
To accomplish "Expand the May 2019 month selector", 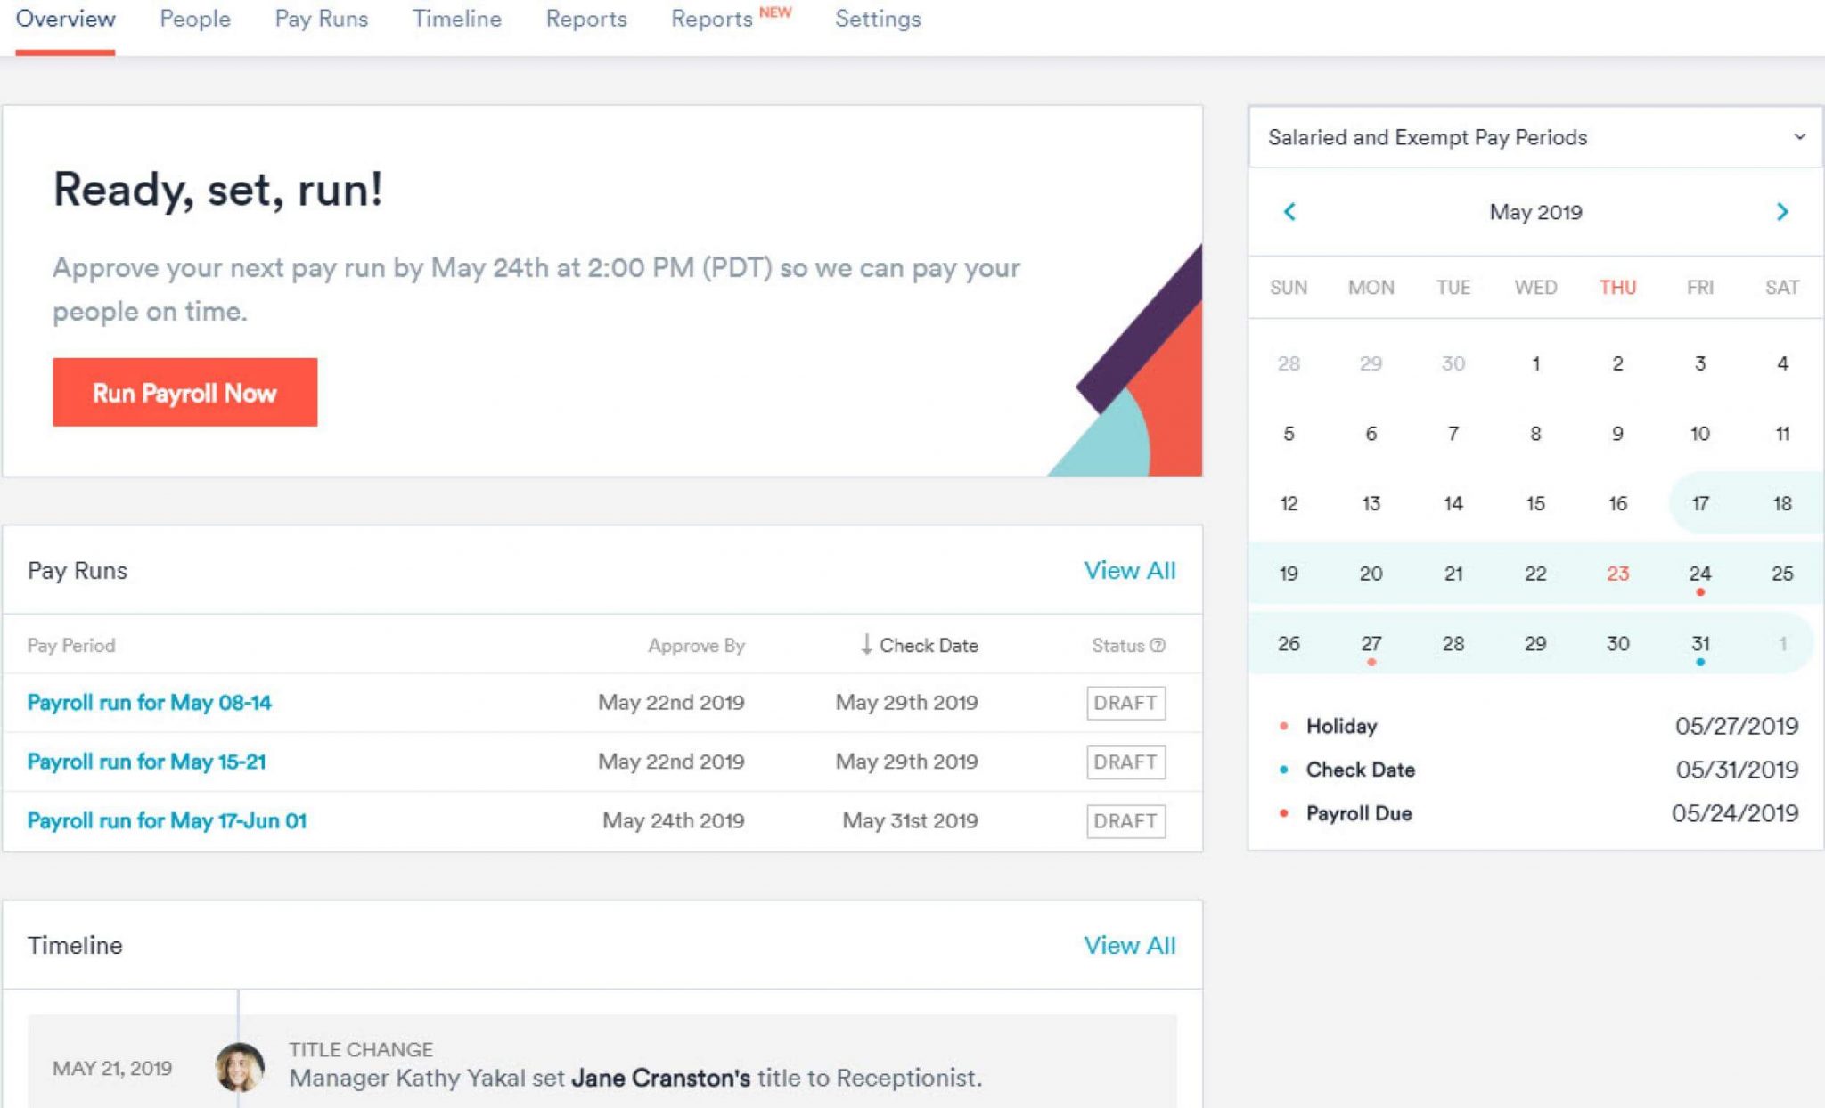I will (1534, 212).
